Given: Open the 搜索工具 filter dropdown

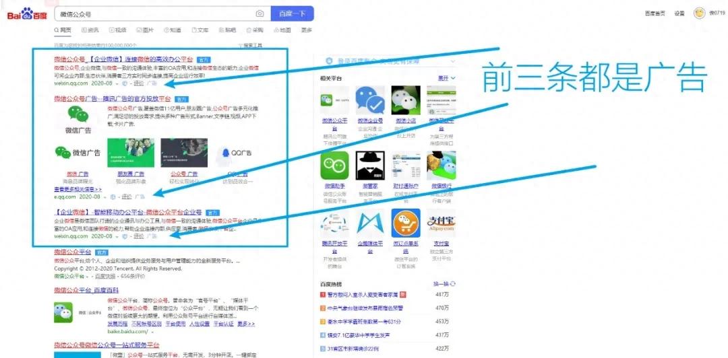Looking at the screenshot, I should point(250,46).
